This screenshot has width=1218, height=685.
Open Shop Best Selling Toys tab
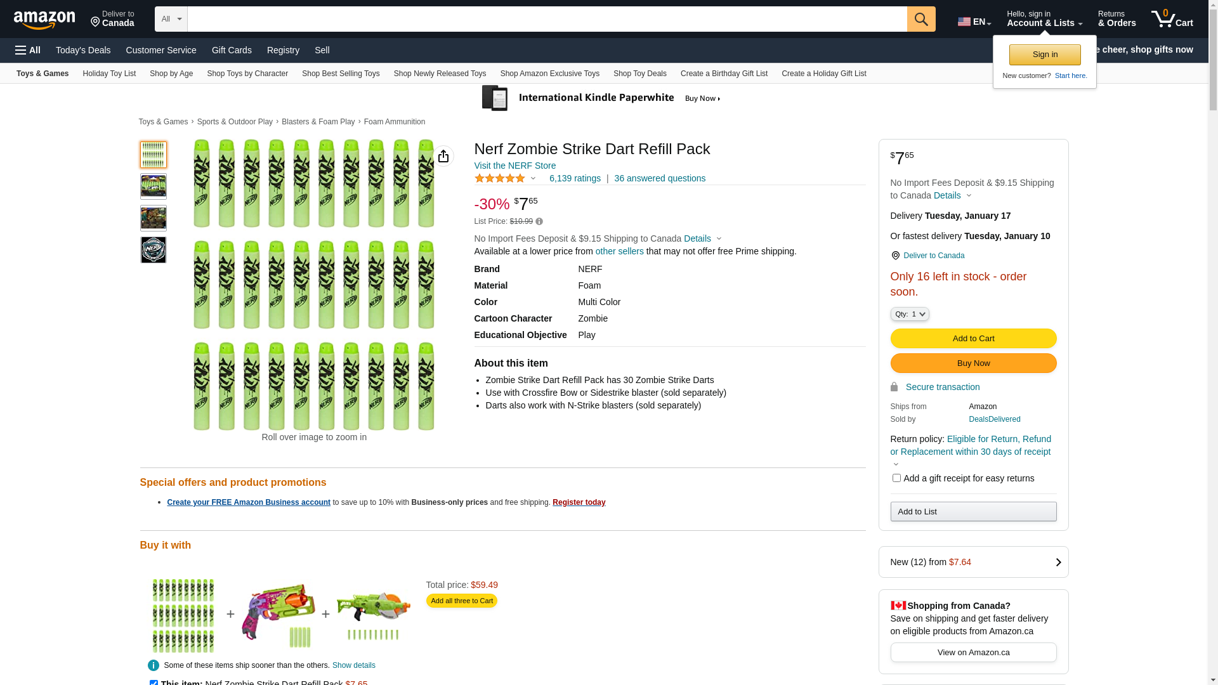pyautogui.click(x=341, y=74)
